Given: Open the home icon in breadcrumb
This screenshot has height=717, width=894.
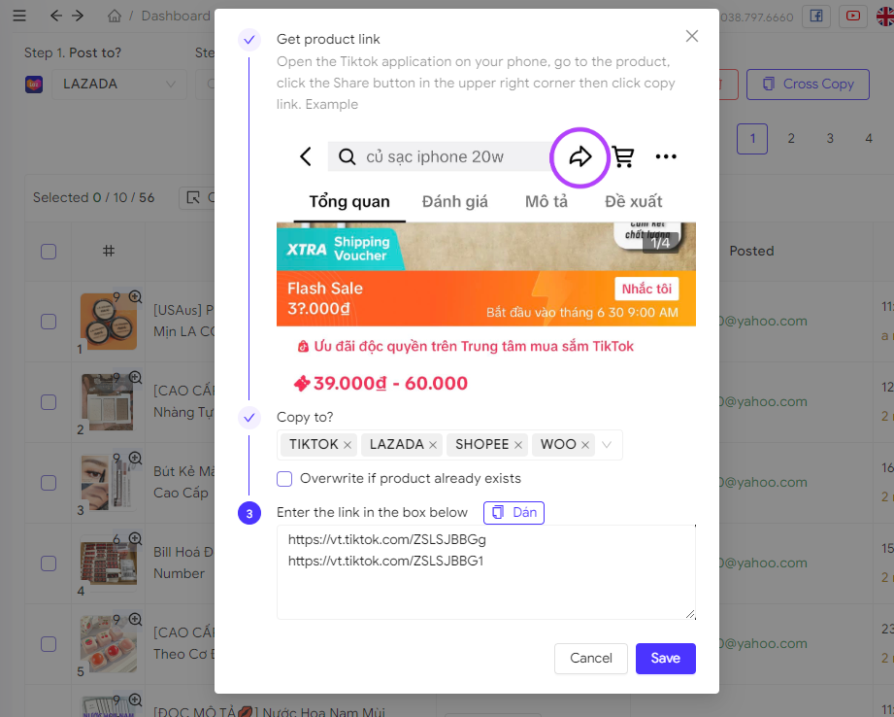Looking at the screenshot, I should 115,16.
